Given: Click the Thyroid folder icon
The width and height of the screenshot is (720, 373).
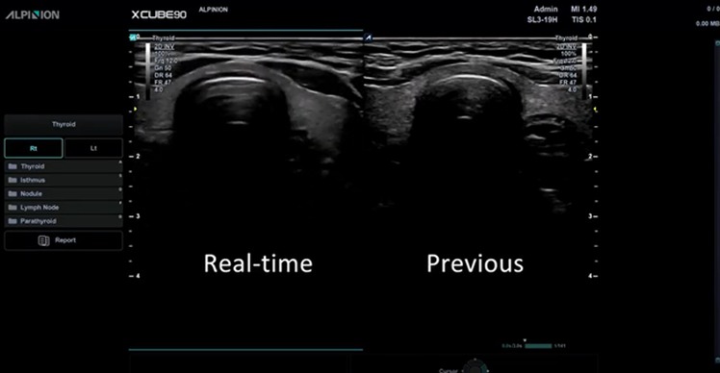Looking at the screenshot, I should pos(13,166).
